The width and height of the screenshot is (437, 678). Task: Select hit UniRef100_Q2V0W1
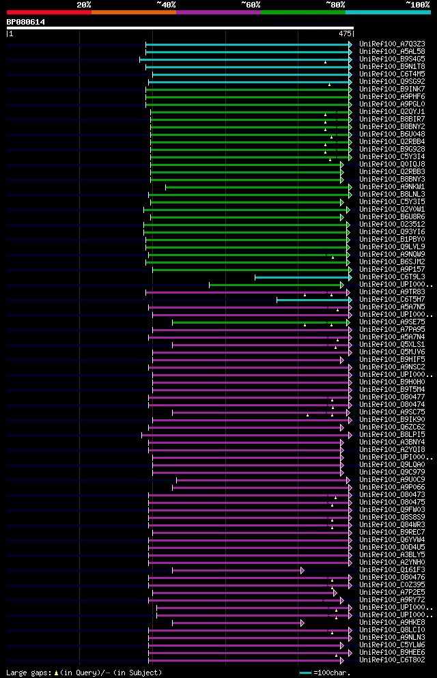[392, 210]
